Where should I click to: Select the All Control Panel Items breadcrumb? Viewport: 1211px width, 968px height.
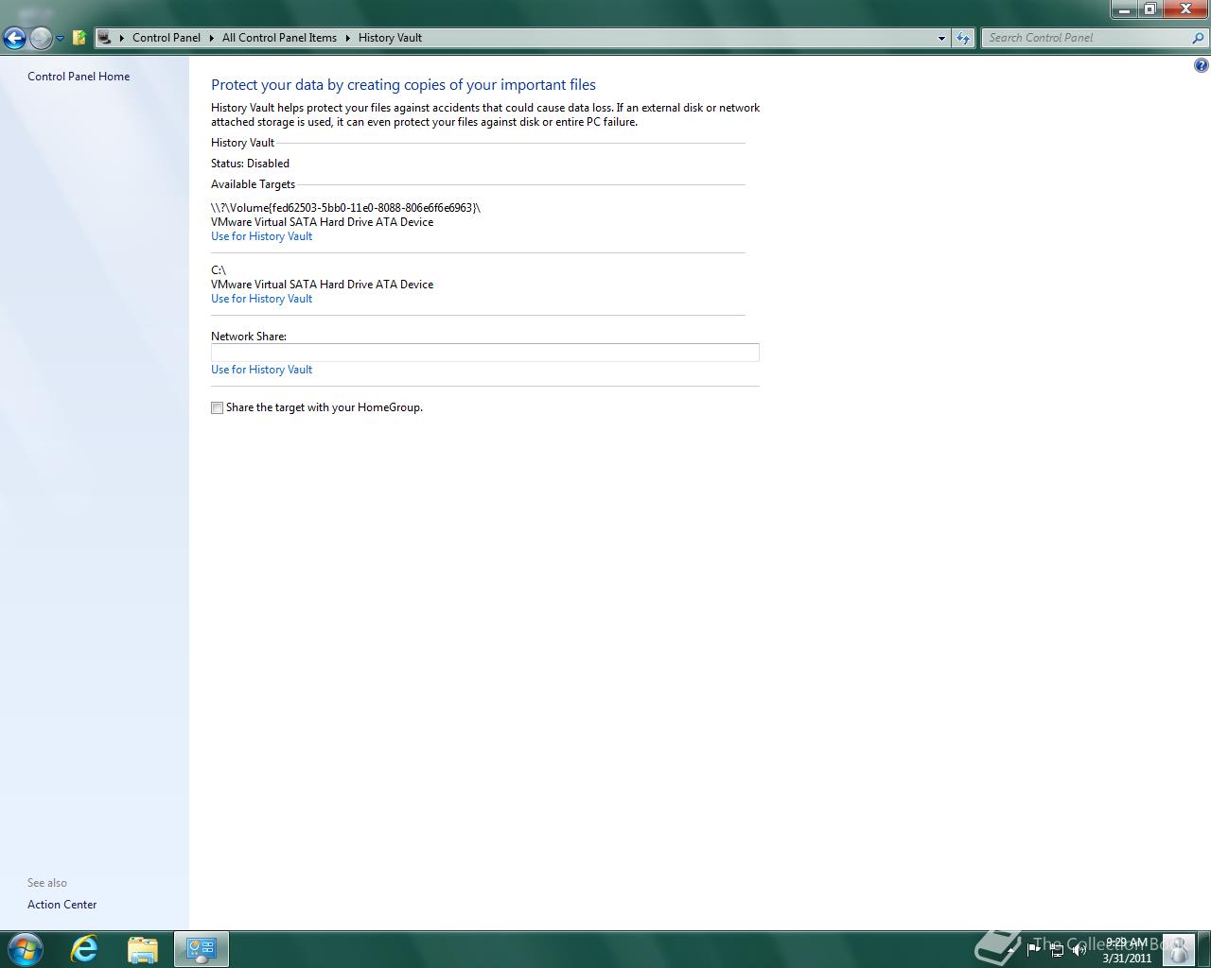click(279, 38)
